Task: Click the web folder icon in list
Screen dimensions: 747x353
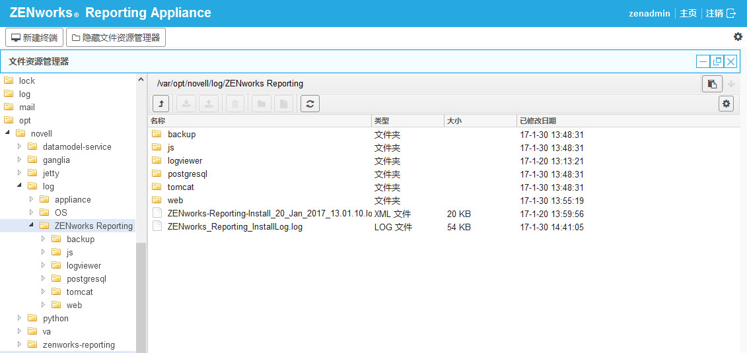Action: [x=157, y=201]
